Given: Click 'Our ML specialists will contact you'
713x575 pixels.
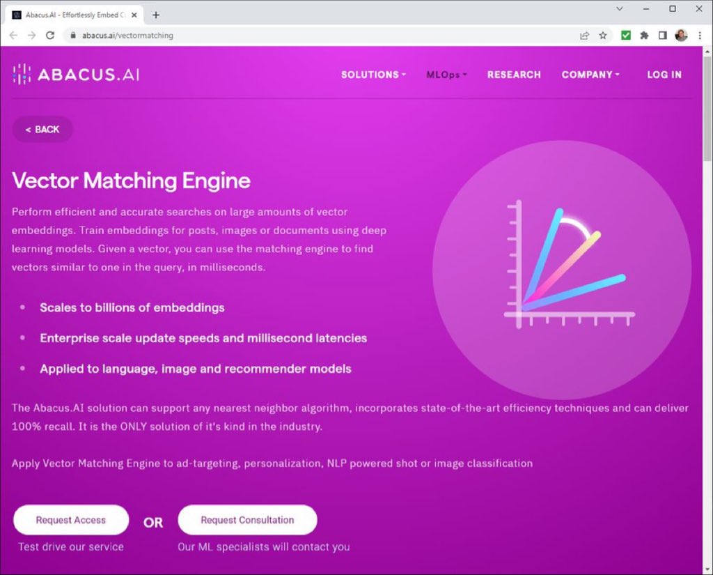Looking at the screenshot, I should point(264,547).
